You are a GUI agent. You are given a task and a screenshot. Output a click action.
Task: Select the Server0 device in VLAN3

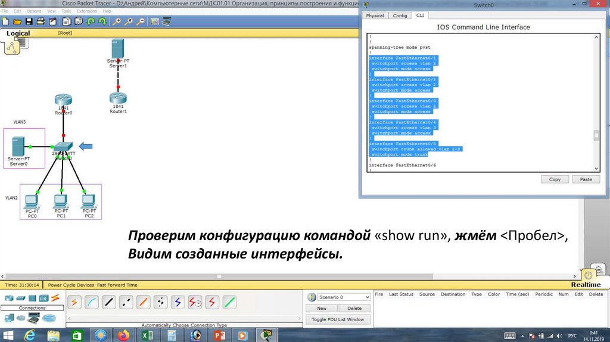click(x=18, y=147)
